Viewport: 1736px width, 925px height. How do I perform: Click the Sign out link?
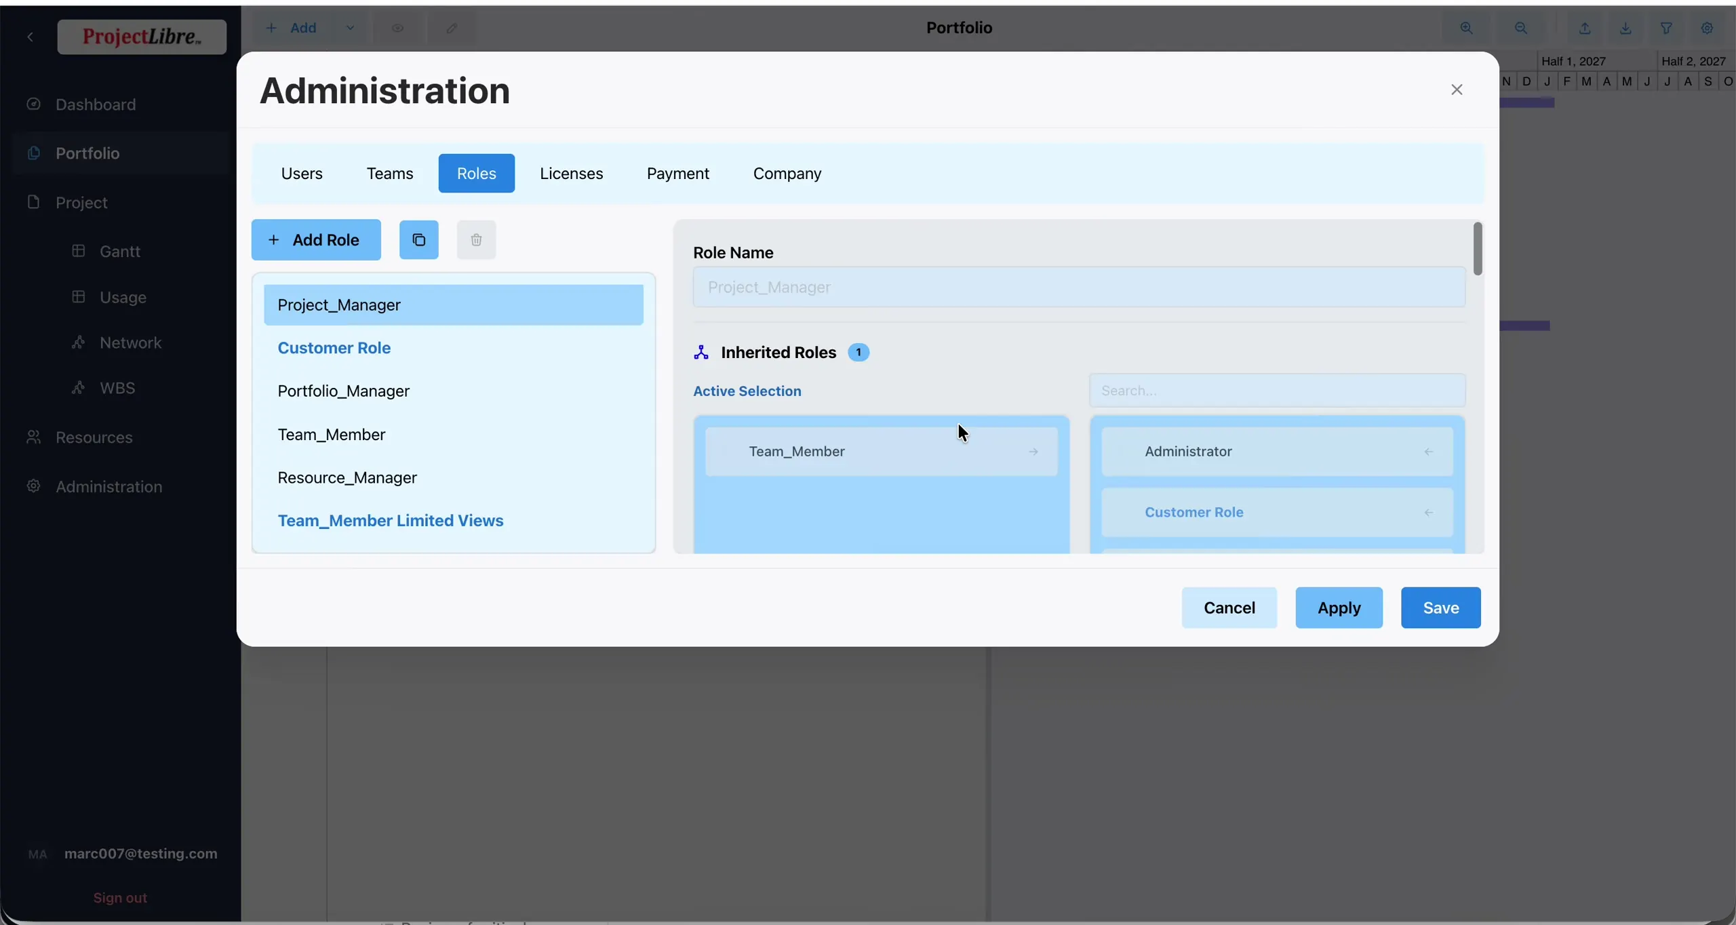point(120,898)
